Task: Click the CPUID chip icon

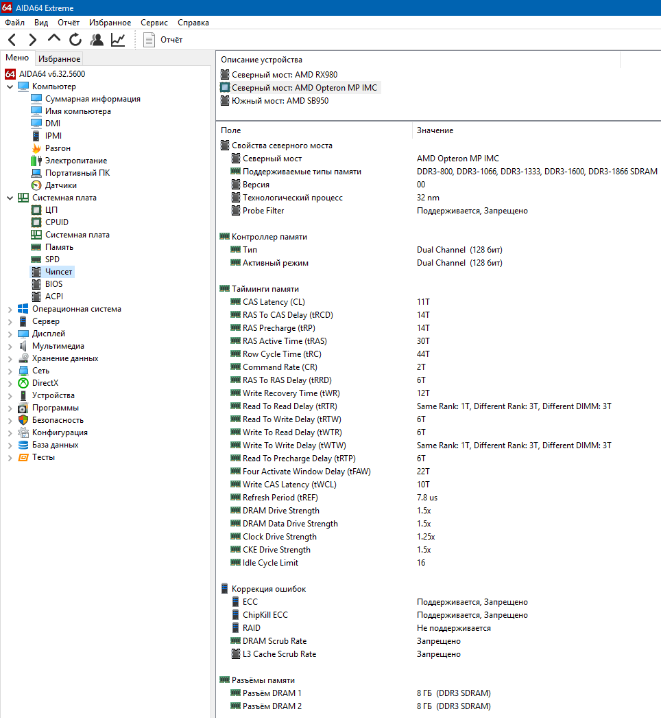Action: coord(36,222)
